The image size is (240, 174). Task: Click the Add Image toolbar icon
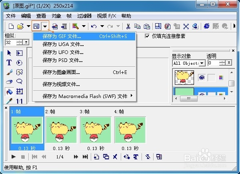tap(55, 26)
